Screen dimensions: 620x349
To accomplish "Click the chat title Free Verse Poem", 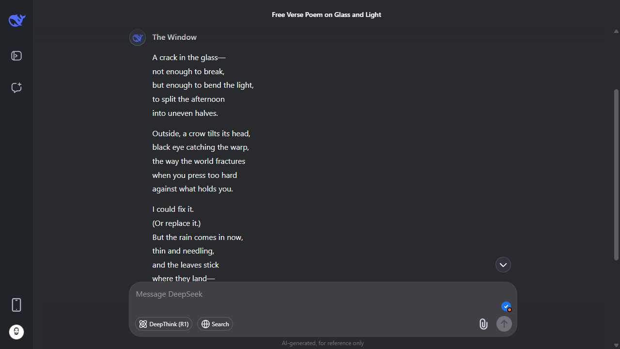I will click(x=326, y=15).
